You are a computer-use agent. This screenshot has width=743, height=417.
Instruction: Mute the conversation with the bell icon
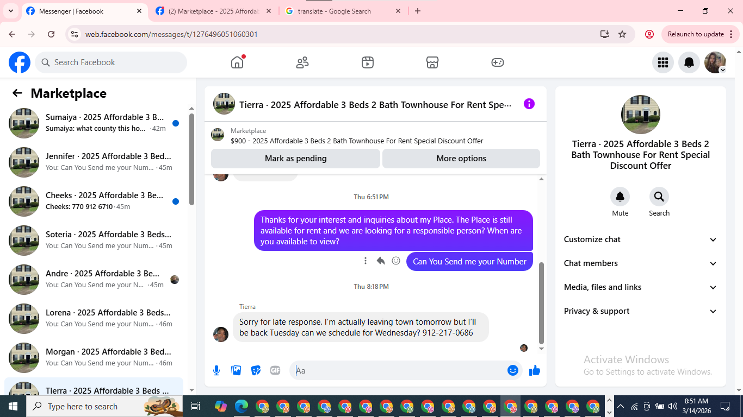coord(620,197)
